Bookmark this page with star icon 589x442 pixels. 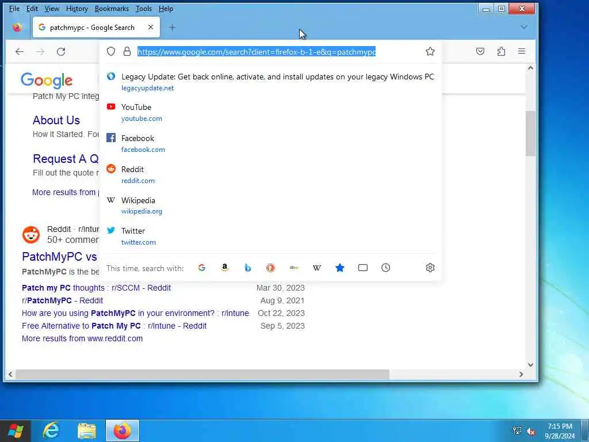coord(430,51)
